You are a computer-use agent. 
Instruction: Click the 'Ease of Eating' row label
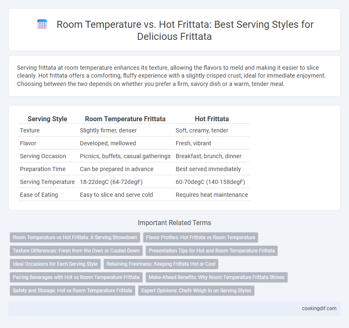(39, 195)
